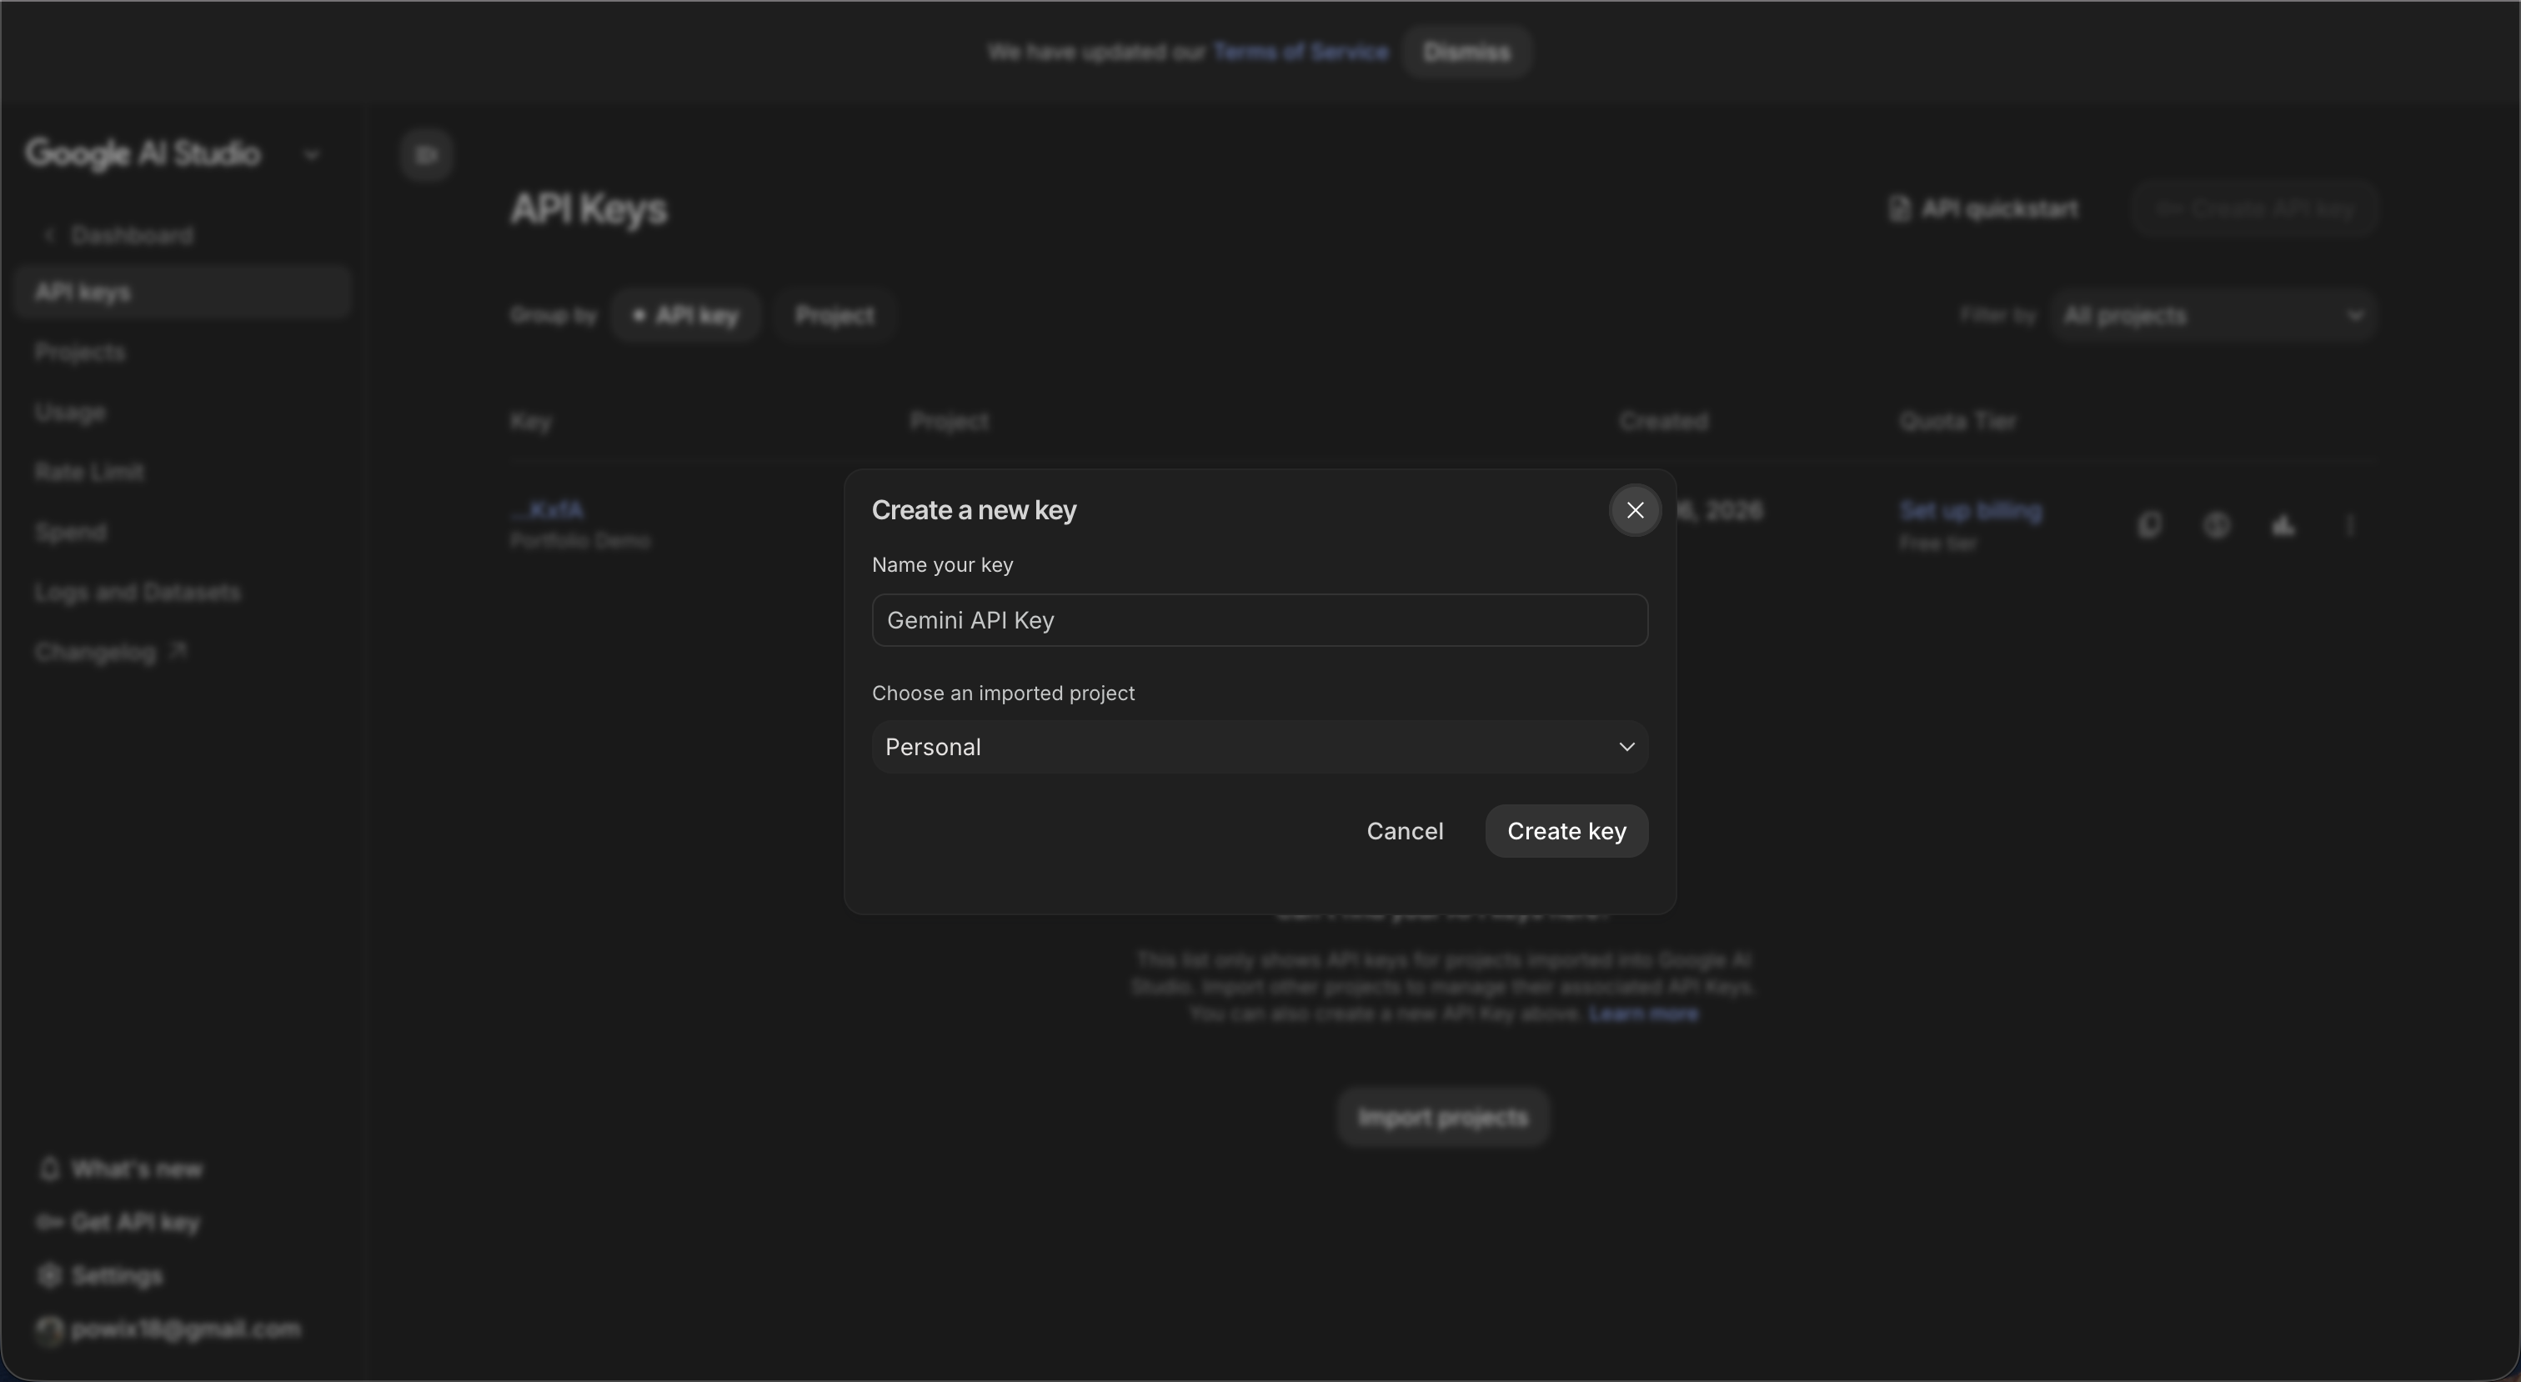The height and width of the screenshot is (1382, 2521).
Task: Open API quickstart document link
Action: 1982,209
